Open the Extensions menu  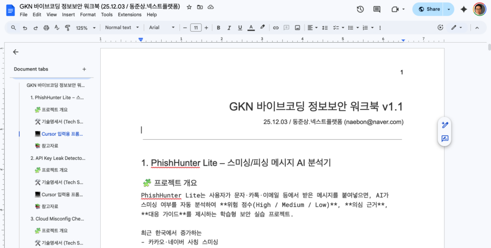pyautogui.click(x=129, y=15)
